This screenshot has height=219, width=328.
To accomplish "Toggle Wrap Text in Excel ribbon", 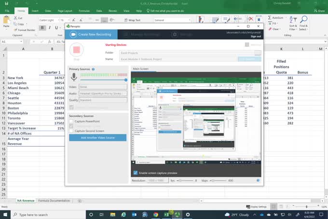I will [x=132, y=20].
